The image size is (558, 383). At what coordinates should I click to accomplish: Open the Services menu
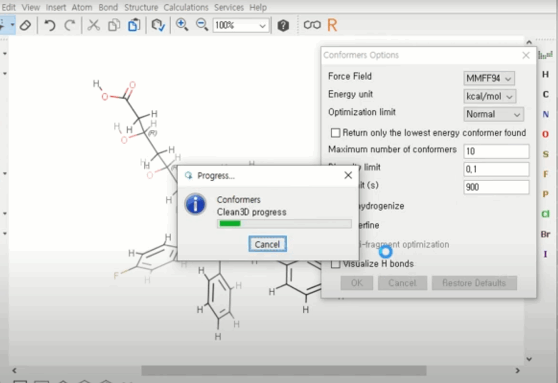click(x=229, y=7)
